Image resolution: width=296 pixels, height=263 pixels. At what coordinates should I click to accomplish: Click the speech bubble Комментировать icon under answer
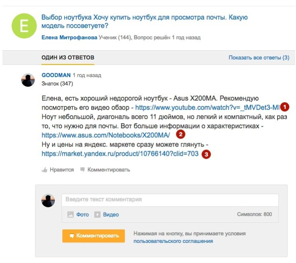click(x=82, y=170)
